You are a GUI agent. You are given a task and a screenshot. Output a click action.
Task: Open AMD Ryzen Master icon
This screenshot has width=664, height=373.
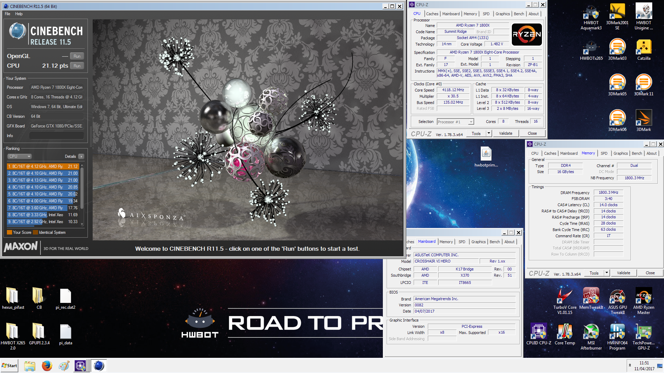(644, 301)
